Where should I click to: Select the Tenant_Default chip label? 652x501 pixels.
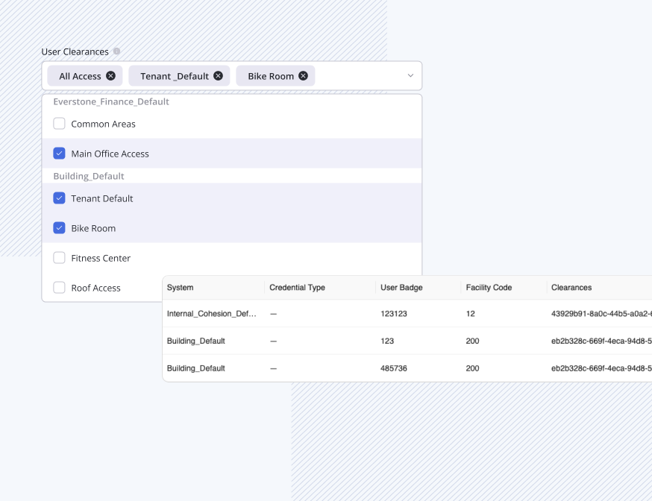coord(175,76)
